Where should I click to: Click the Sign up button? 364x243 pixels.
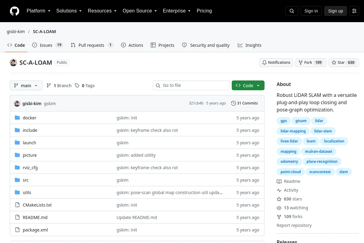335,11
